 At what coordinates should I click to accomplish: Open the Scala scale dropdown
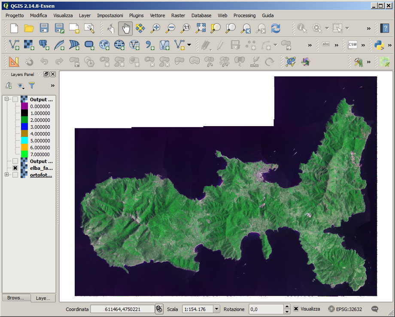(216, 309)
